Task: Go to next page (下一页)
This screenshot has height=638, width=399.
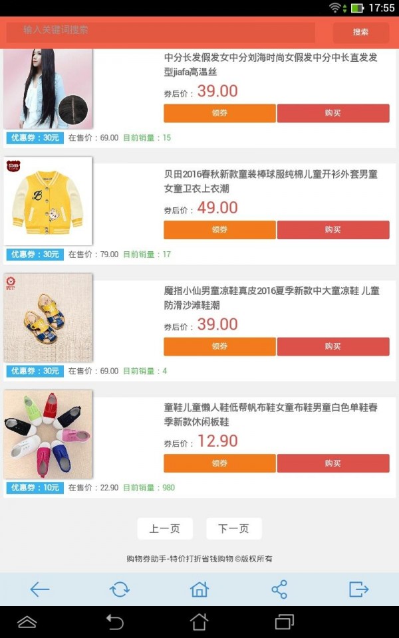Action: click(x=233, y=528)
